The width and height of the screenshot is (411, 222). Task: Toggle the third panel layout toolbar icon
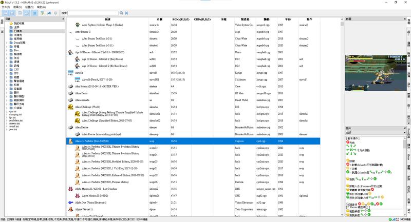(20, 13)
